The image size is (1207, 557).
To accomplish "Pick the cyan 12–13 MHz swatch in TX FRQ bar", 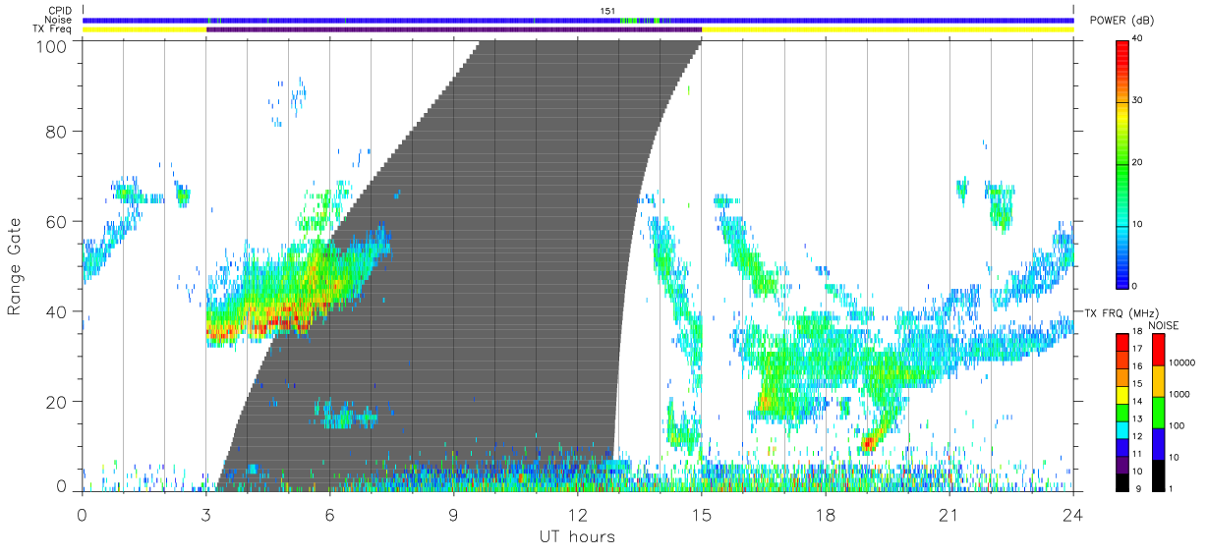I will [1123, 428].
